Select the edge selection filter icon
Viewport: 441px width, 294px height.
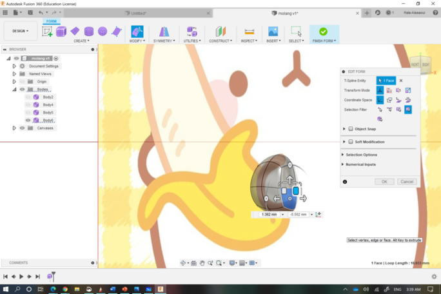click(389, 110)
